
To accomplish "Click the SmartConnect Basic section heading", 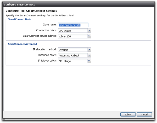I will click(20, 19).
